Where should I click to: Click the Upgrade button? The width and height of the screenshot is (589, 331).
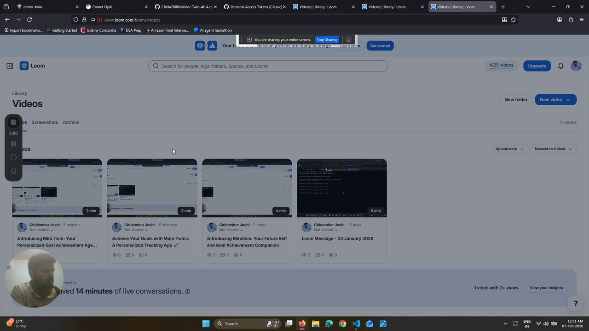coord(537,66)
